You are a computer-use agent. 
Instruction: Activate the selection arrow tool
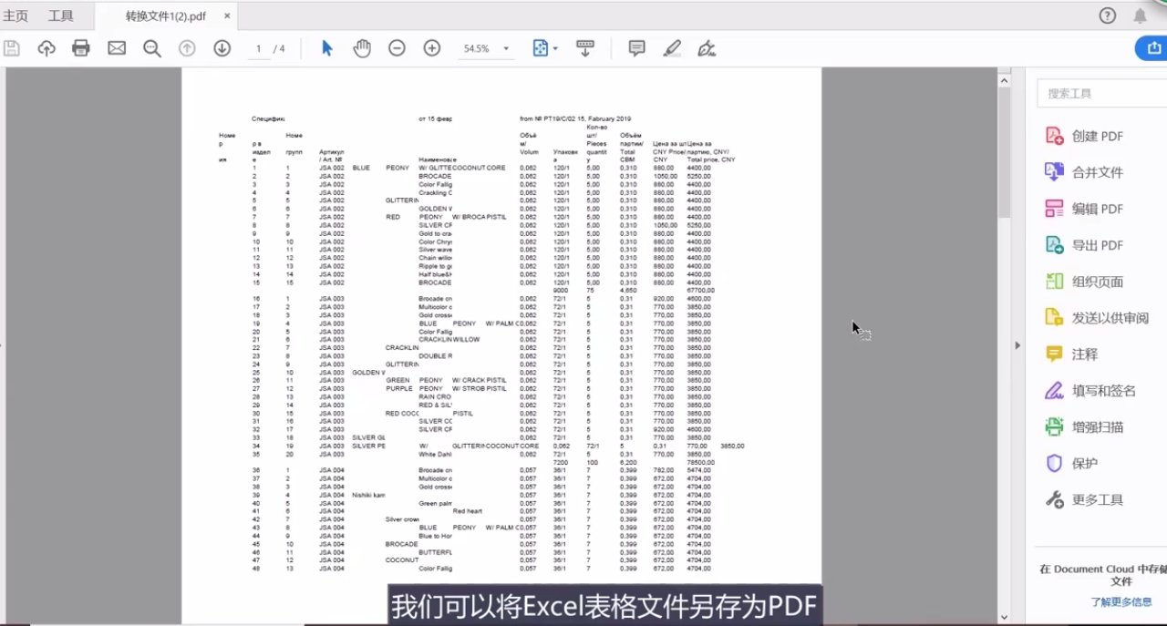(326, 48)
